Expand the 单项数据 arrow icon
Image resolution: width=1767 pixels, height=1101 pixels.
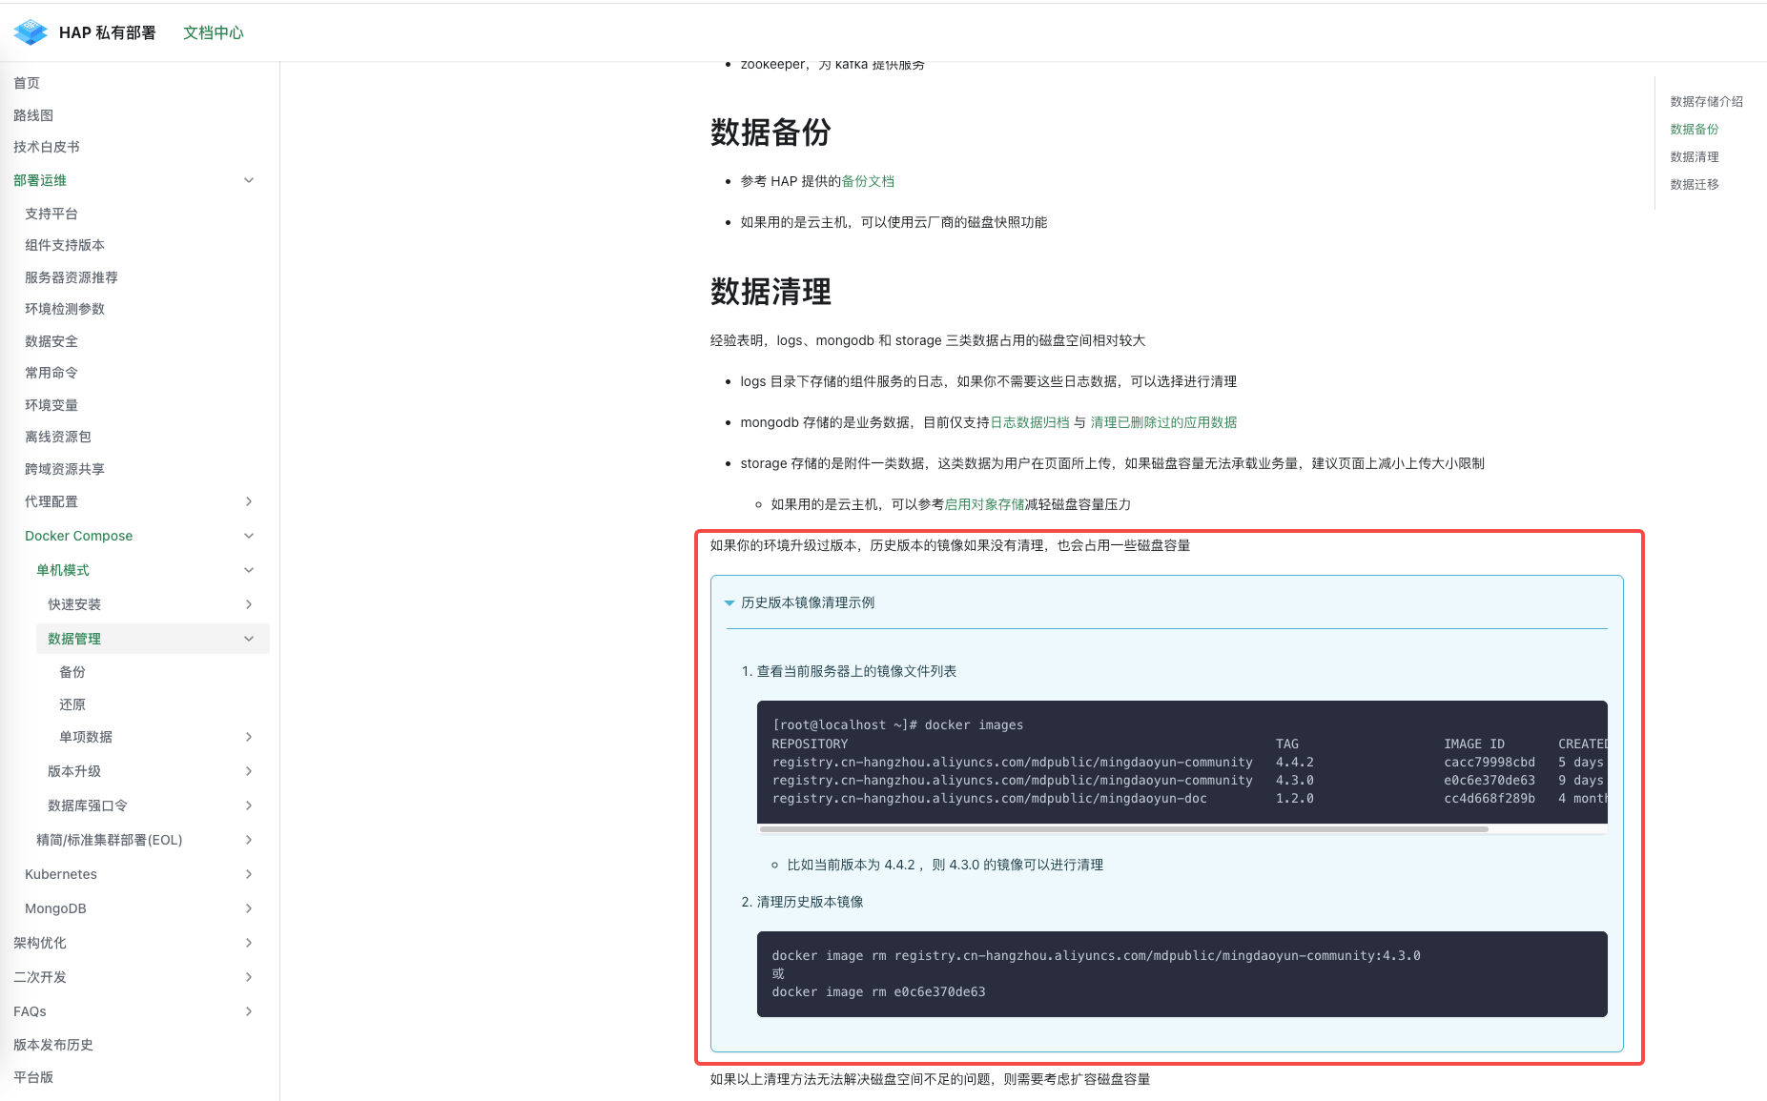point(249,737)
